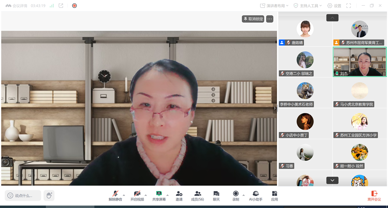
Task: Start recording with the 录制 button
Action: (236, 196)
